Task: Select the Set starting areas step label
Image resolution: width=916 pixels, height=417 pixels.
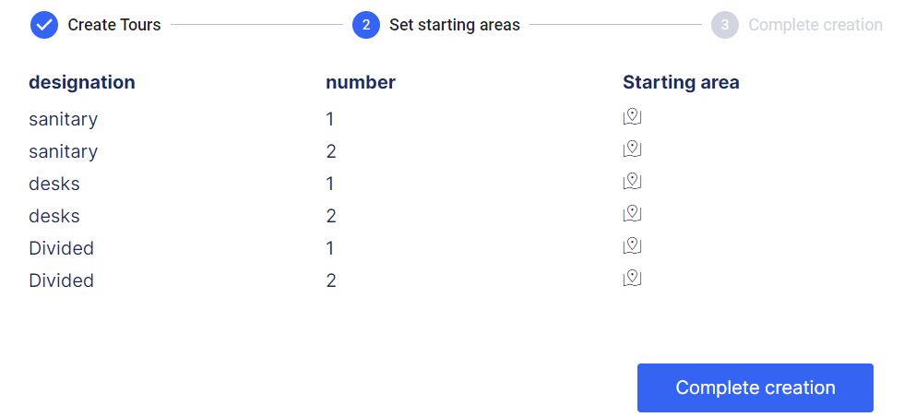Action: coord(454,25)
